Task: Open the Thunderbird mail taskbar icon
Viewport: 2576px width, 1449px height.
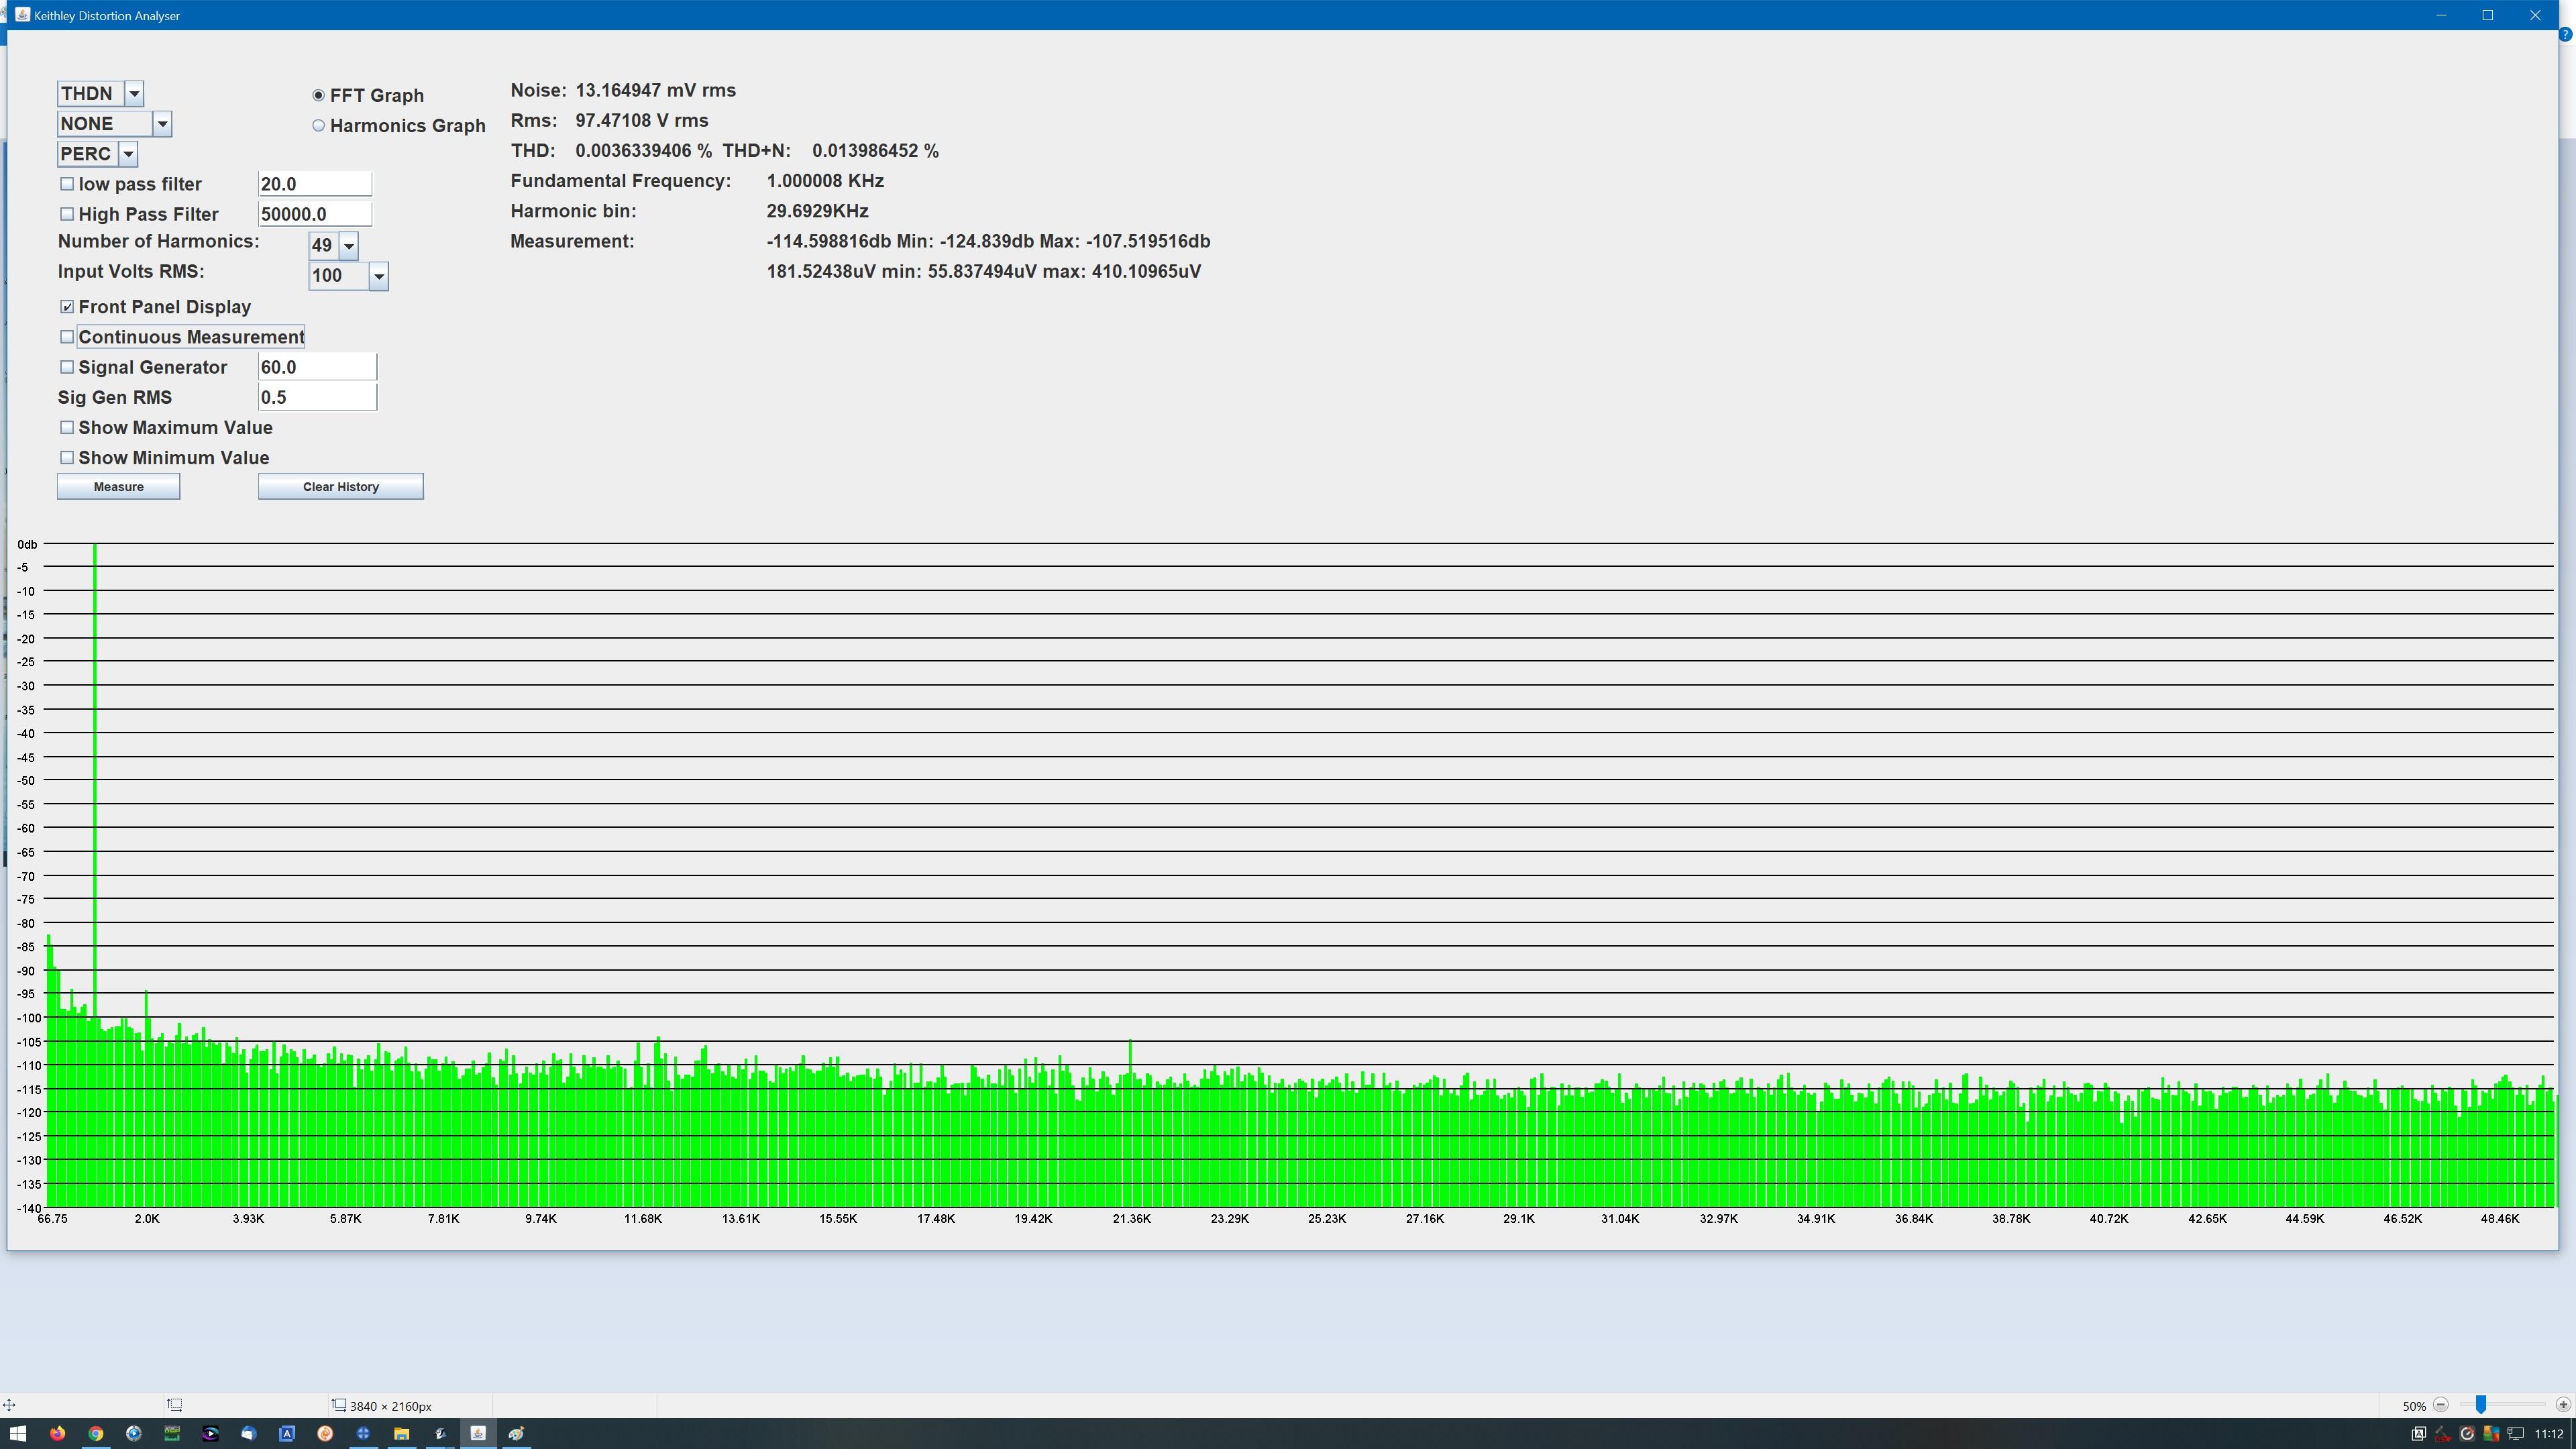Action: 248,1433
